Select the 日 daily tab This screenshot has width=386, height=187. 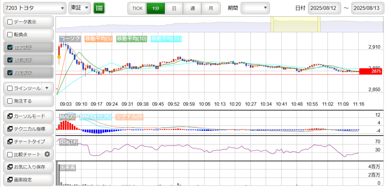(174, 8)
